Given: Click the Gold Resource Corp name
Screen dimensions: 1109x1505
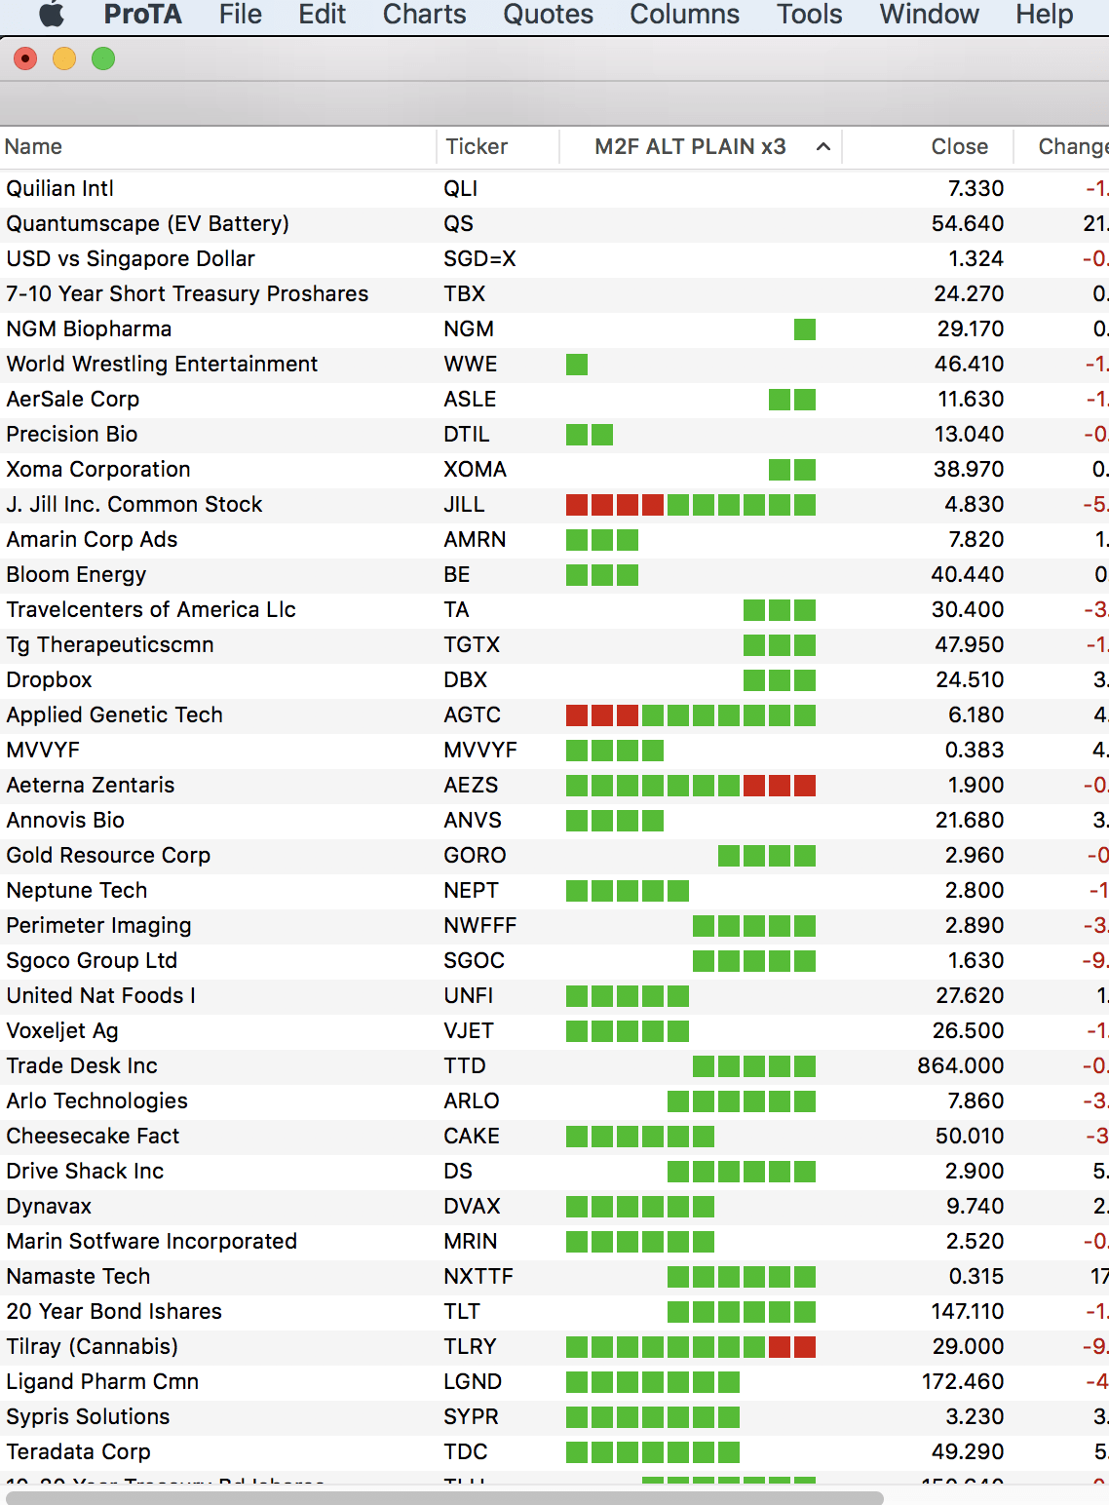Looking at the screenshot, I should coord(108,856).
